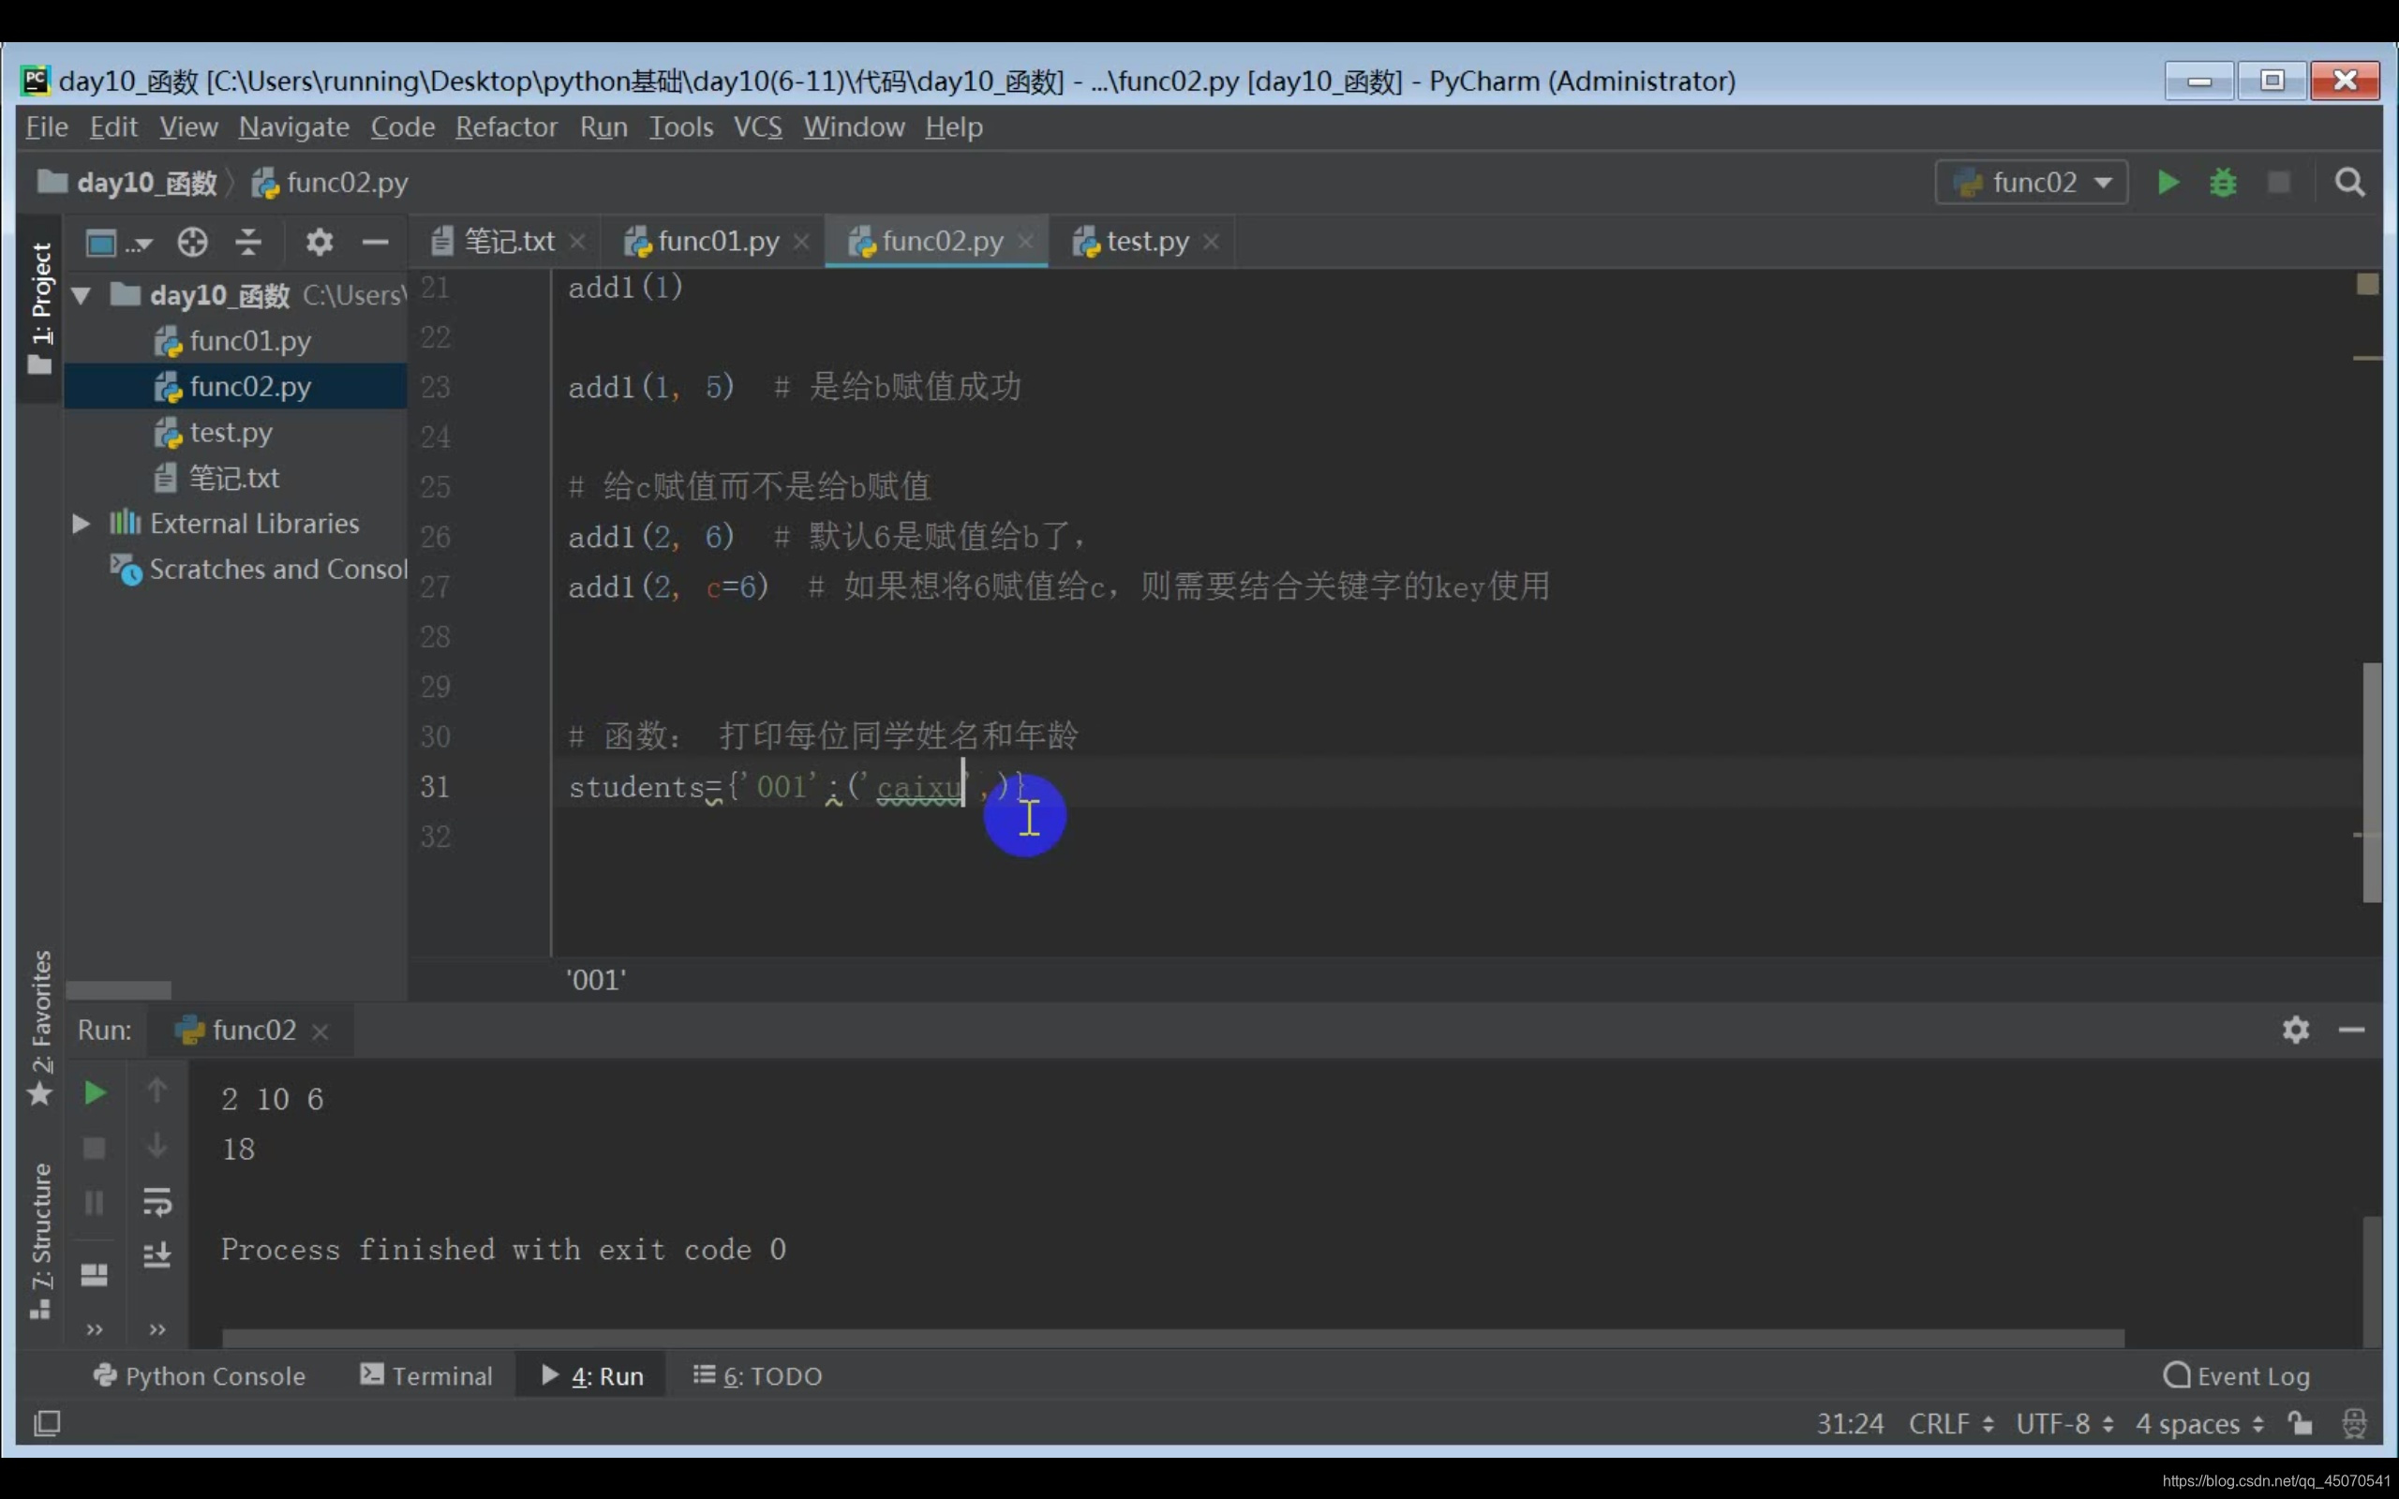The image size is (2399, 1499).
Task: Collapse all in the Project panel
Action: click(247, 241)
